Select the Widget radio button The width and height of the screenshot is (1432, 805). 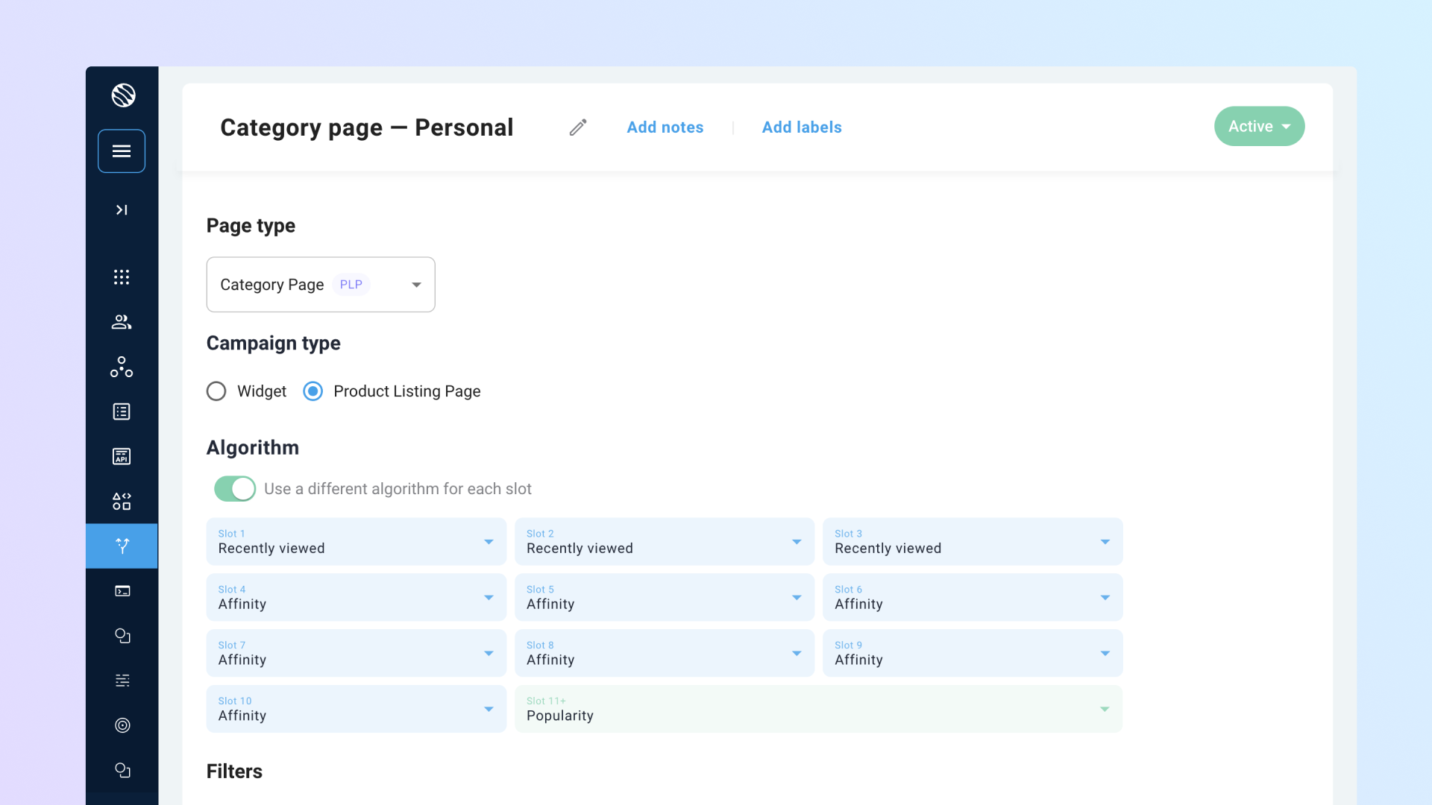click(x=216, y=391)
